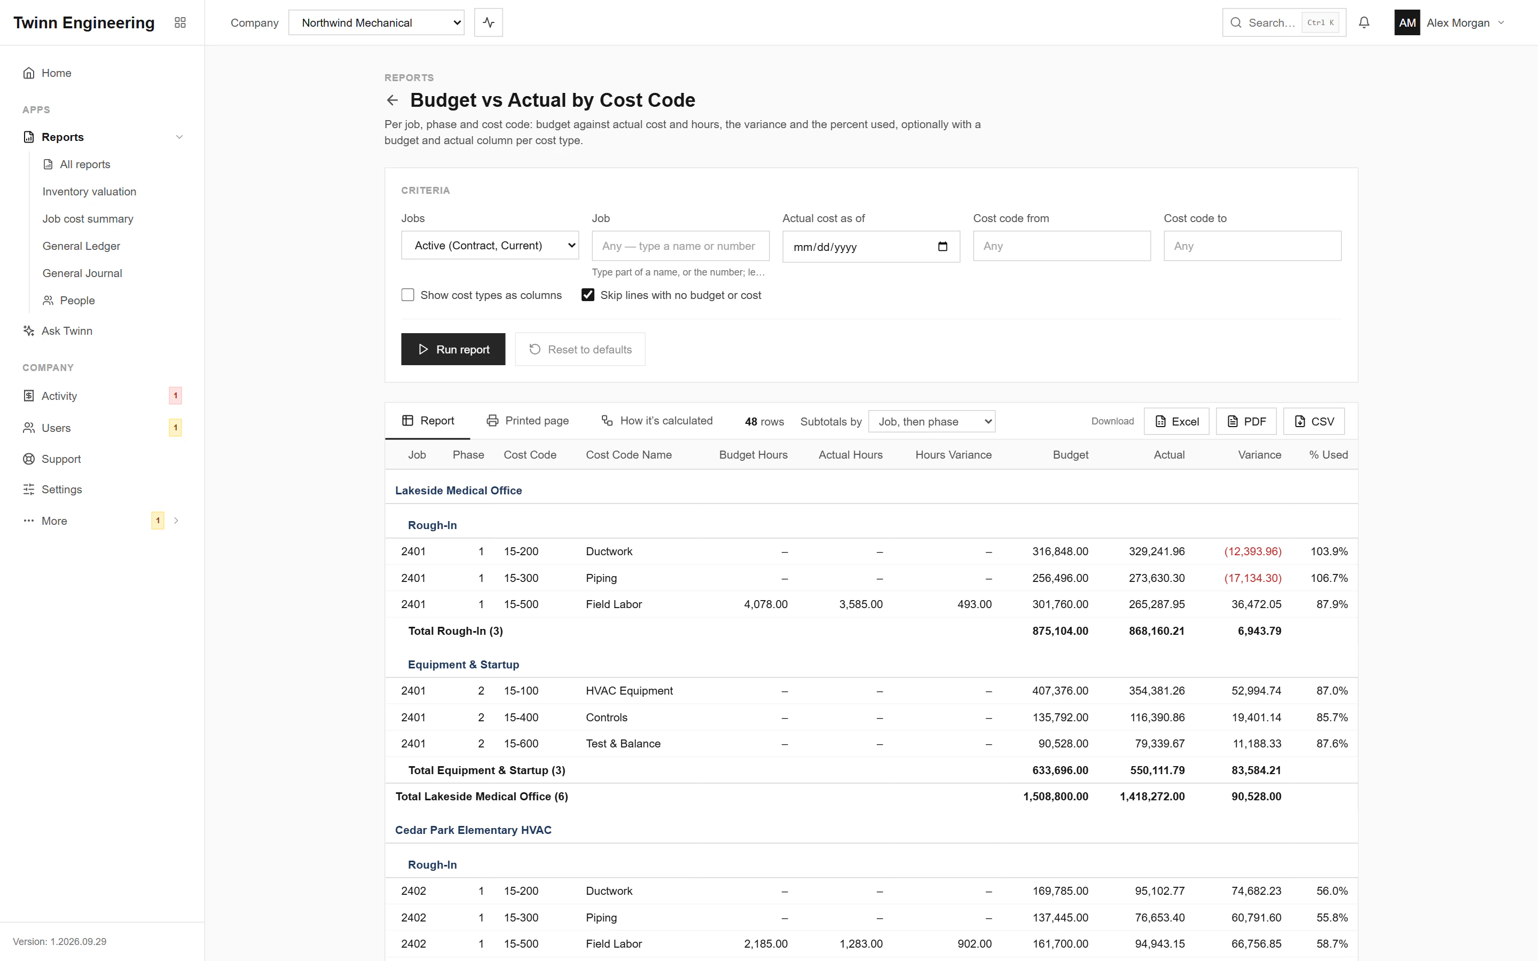Click the 48 rows count
Screen dimensions: 1538x961
pos(764,421)
